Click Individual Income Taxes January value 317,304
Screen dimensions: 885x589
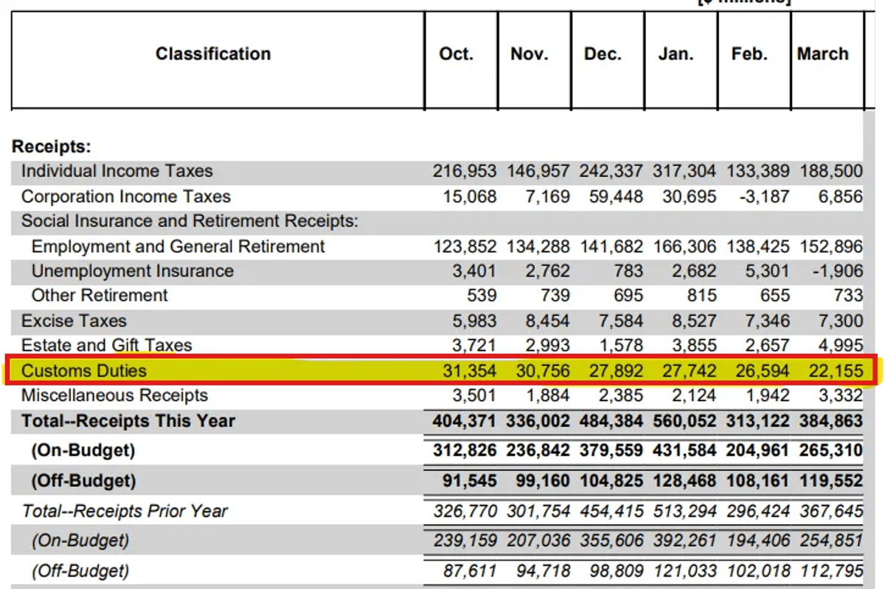[684, 171]
